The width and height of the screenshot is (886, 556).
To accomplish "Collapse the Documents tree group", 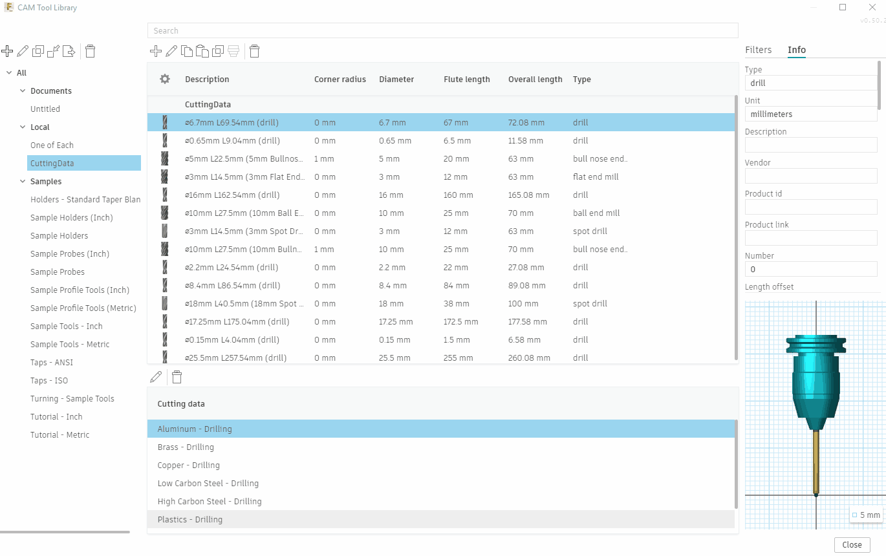I will click(23, 91).
